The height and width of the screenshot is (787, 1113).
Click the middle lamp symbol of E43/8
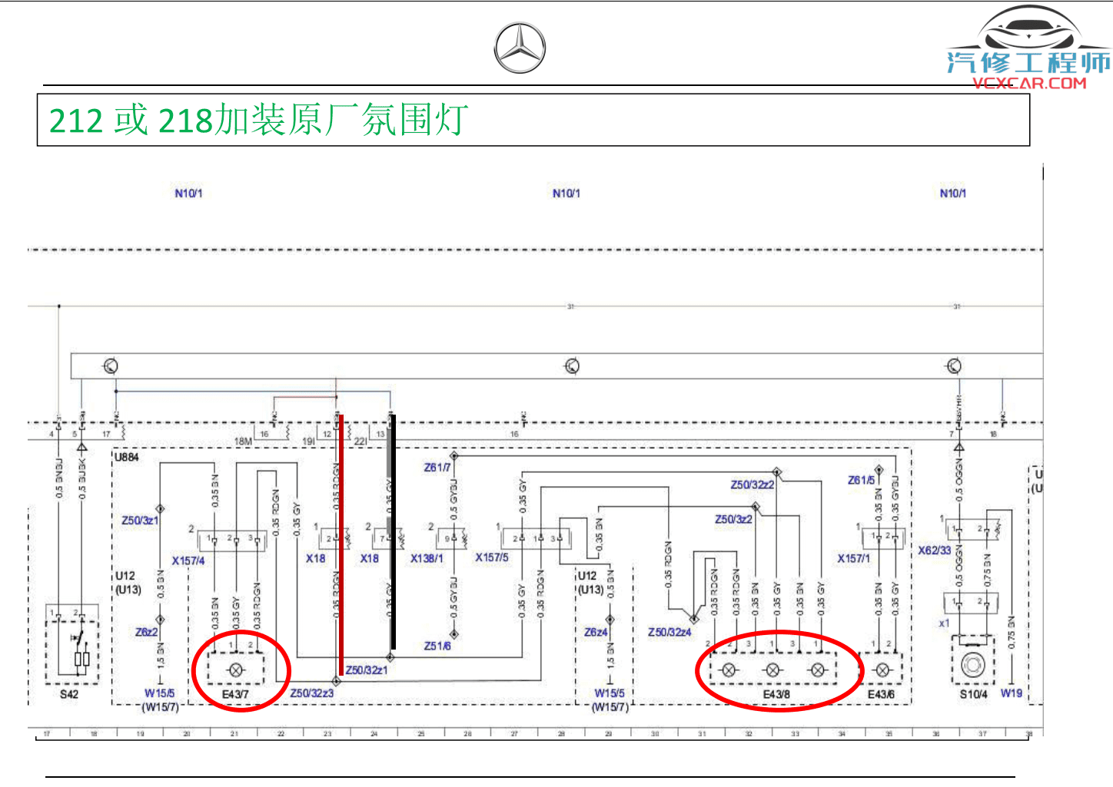pyautogui.click(x=773, y=670)
